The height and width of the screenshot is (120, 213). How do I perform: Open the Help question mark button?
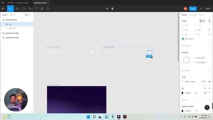(x=207, y=107)
